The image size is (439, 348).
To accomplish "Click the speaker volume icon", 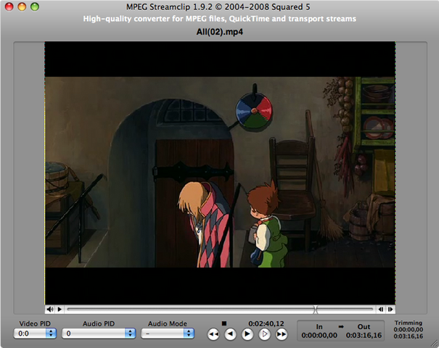I will click(x=50, y=309).
